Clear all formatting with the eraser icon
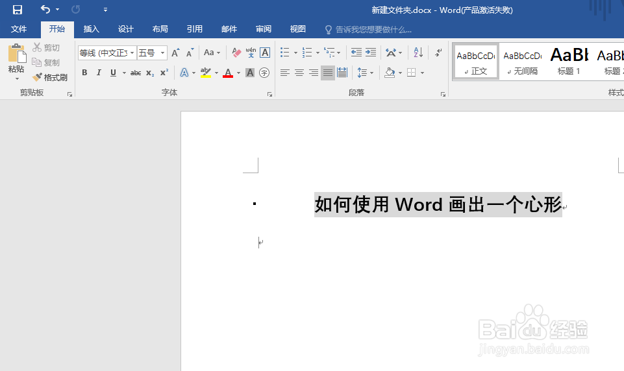This screenshot has height=371, width=624. coord(236,53)
